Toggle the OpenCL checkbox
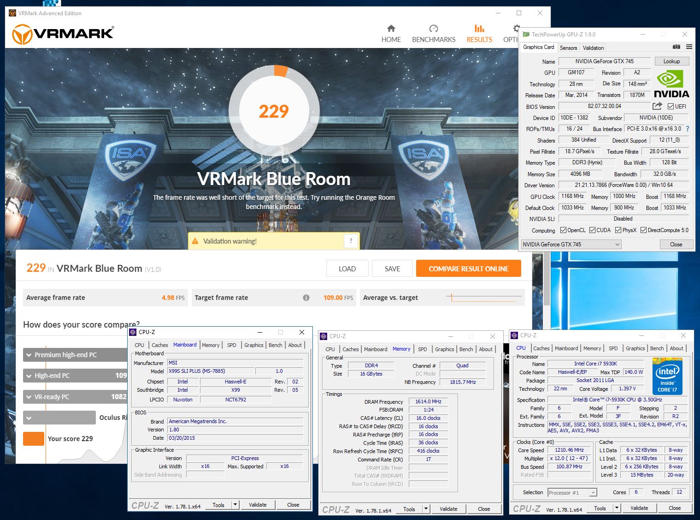Viewport: 700px width, 520px height. click(563, 230)
